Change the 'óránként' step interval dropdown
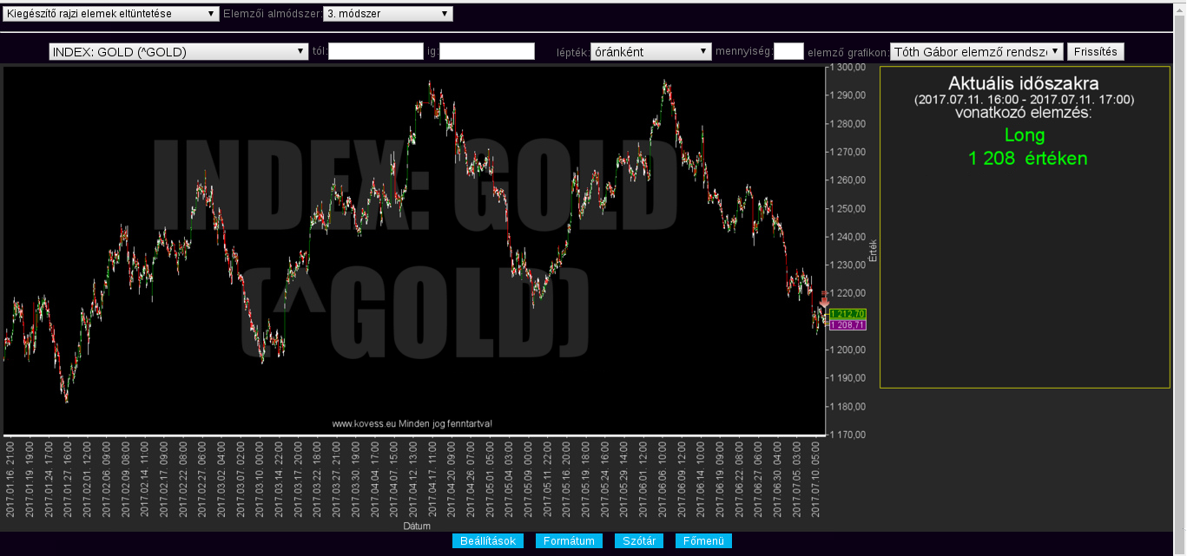The height and width of the screenshot is (556, 1187). (x=650, y=52)
